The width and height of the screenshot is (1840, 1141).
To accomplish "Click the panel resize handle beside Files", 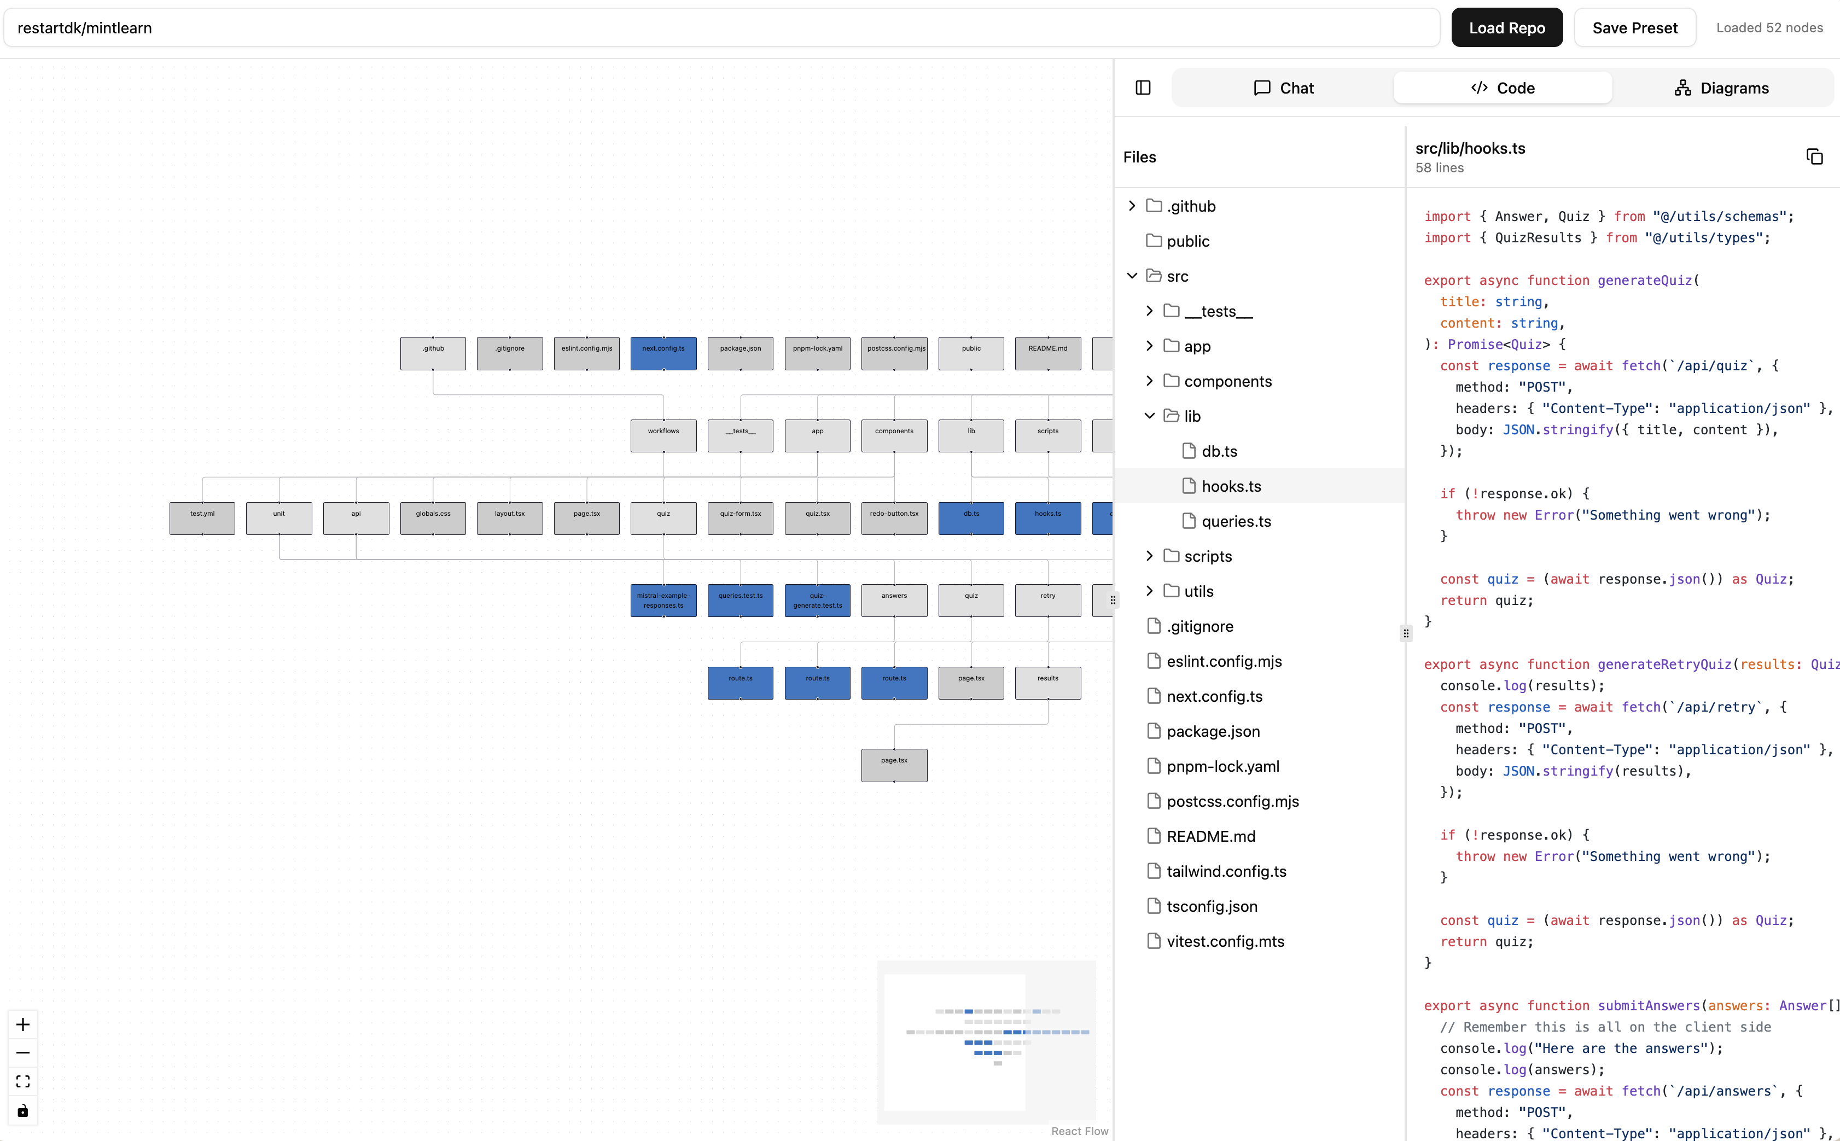I will 1406,633.
